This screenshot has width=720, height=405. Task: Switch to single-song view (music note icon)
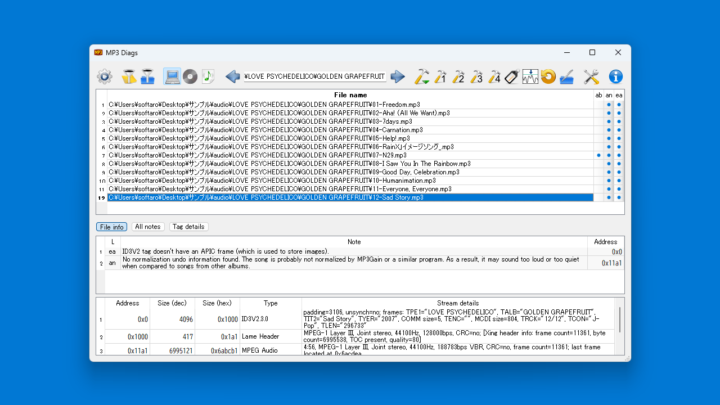pos(208,76)
